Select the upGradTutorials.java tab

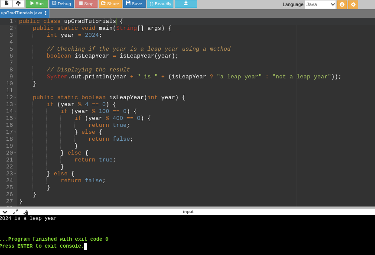pyautogui.click(x=21, y=13)
